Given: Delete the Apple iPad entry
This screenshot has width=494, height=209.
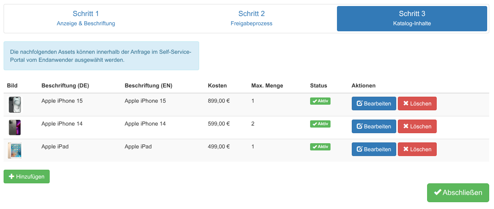Looking at the screenshot, I should [x=417, y=149].
